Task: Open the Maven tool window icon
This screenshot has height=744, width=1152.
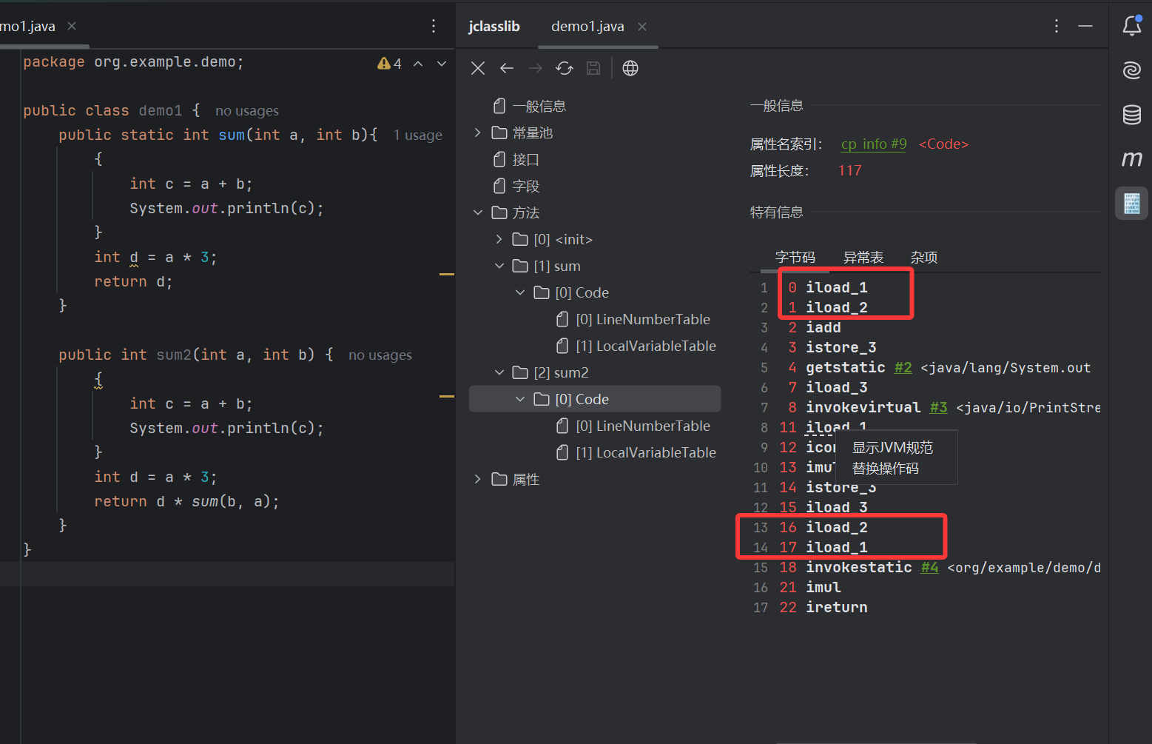Action: click(x=1131, y=158)
